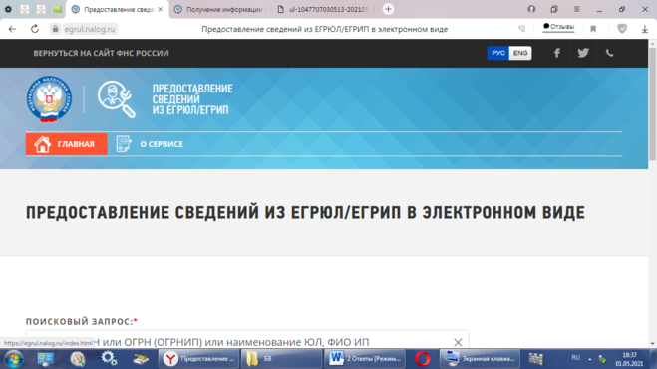Open the Protect shield icon
The image size is (657, 369).
pyautogui.click(x=622, y=29)
